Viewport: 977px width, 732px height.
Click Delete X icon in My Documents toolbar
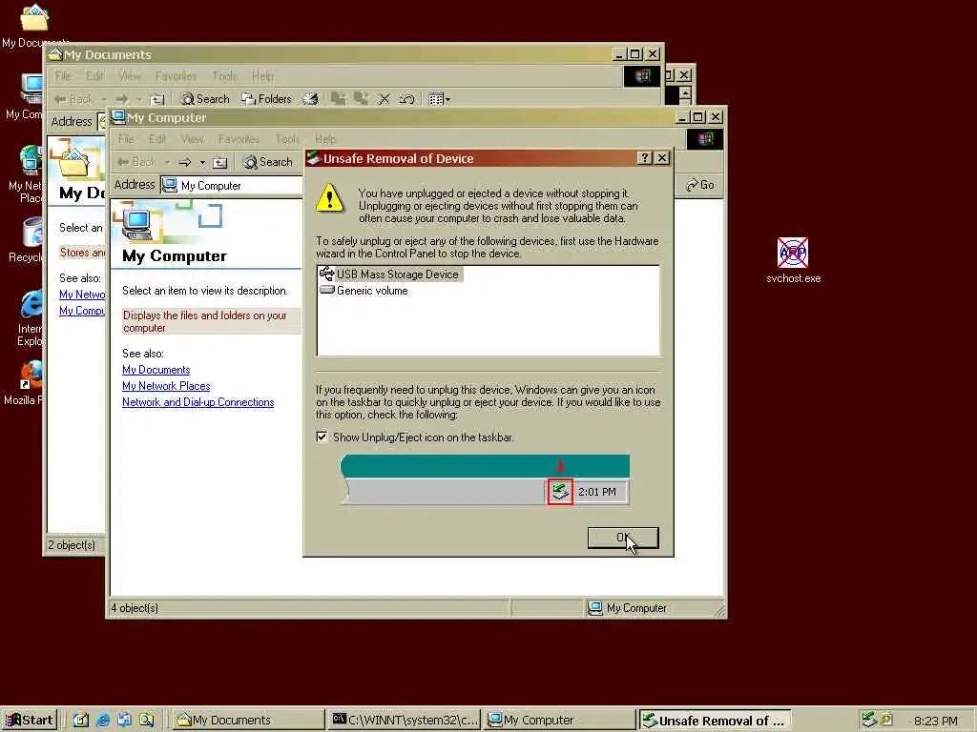pyautogui.click(x=384, y=99)
